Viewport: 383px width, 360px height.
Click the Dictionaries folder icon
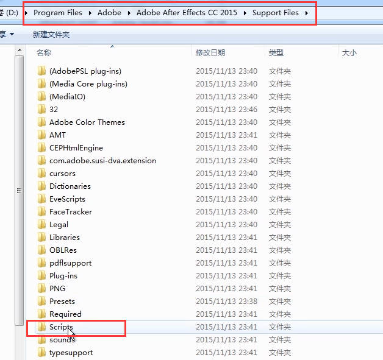pyautogui.click(x=41, y=186)
